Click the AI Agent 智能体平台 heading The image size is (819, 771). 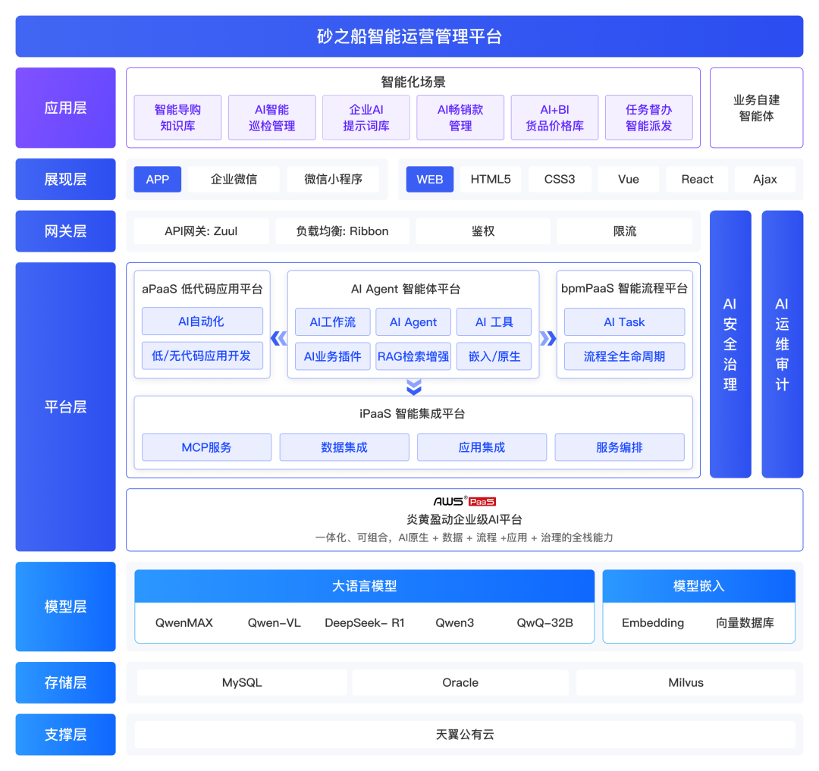pyautogui.click(x=405, y=289)
